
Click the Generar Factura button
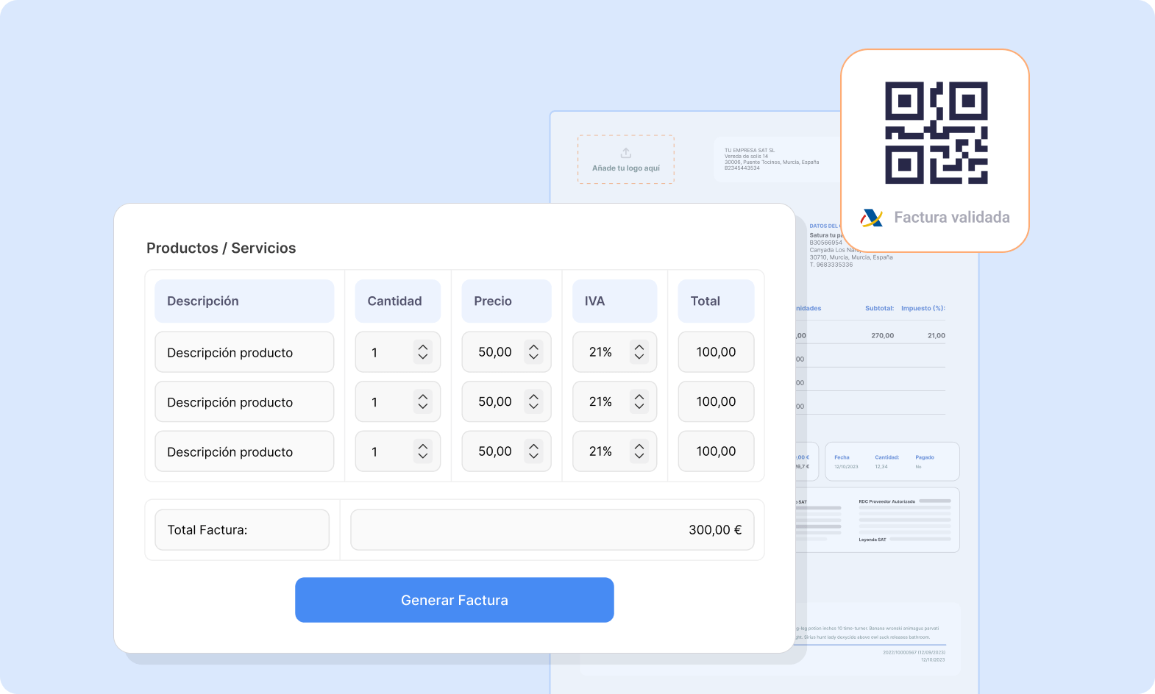[x=454, y=600]
